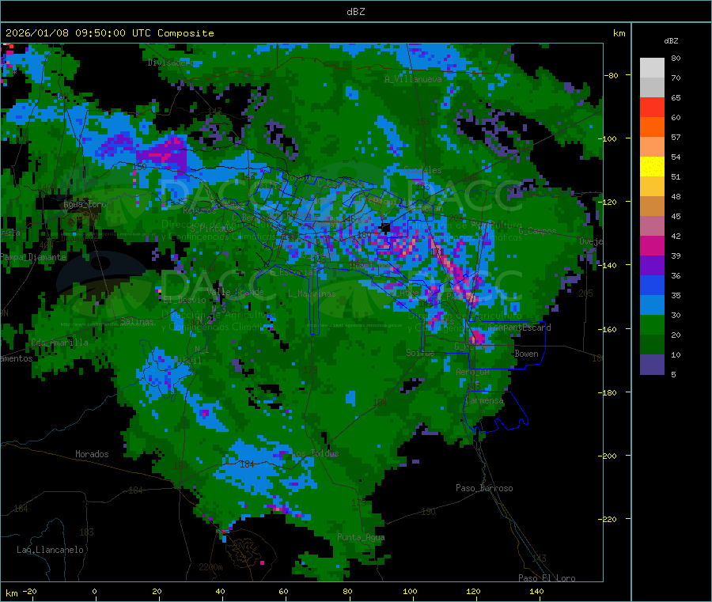Select the 'Salinas' map label

pos(137,321)
